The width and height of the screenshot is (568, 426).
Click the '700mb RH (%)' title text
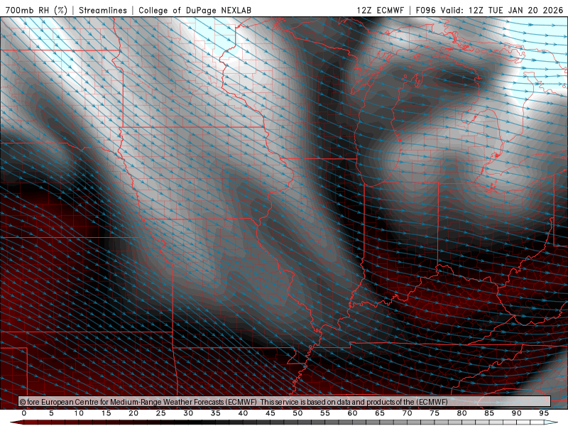click(36, 10)
